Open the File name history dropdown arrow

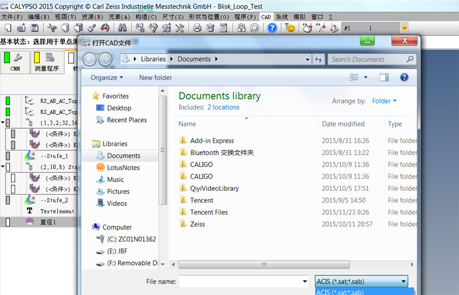[305, 282]
